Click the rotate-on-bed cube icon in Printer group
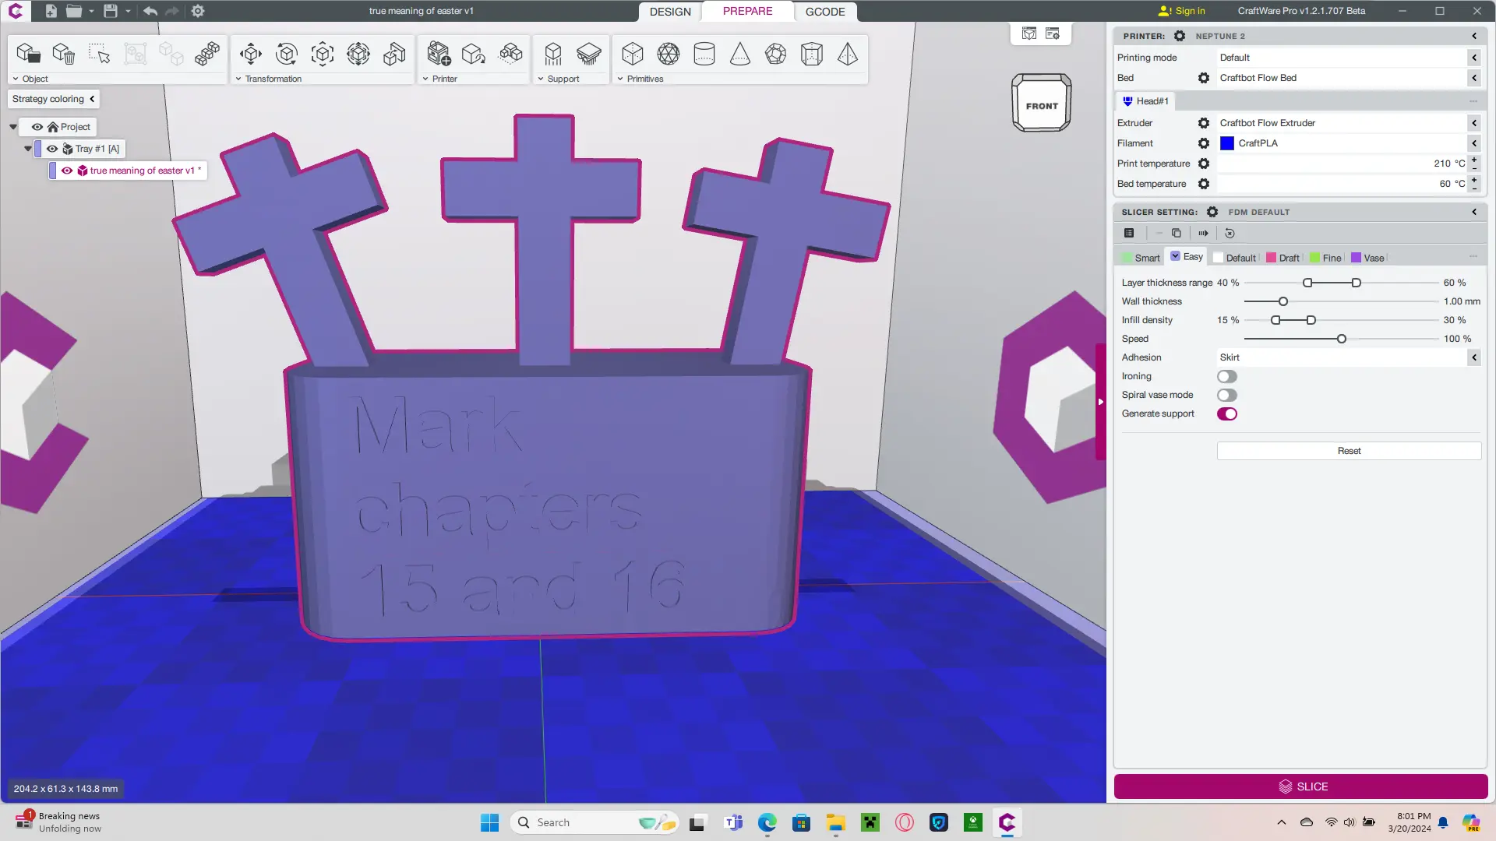The height and width of the screenshot is (841, 1496). pyautogui.click(x=474, y=54)
